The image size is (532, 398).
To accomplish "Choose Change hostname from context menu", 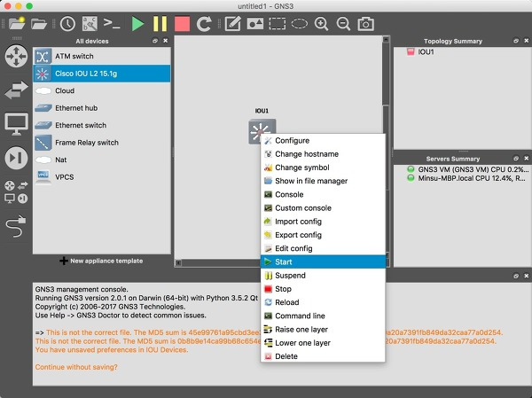I will click(x=323, y=154).
